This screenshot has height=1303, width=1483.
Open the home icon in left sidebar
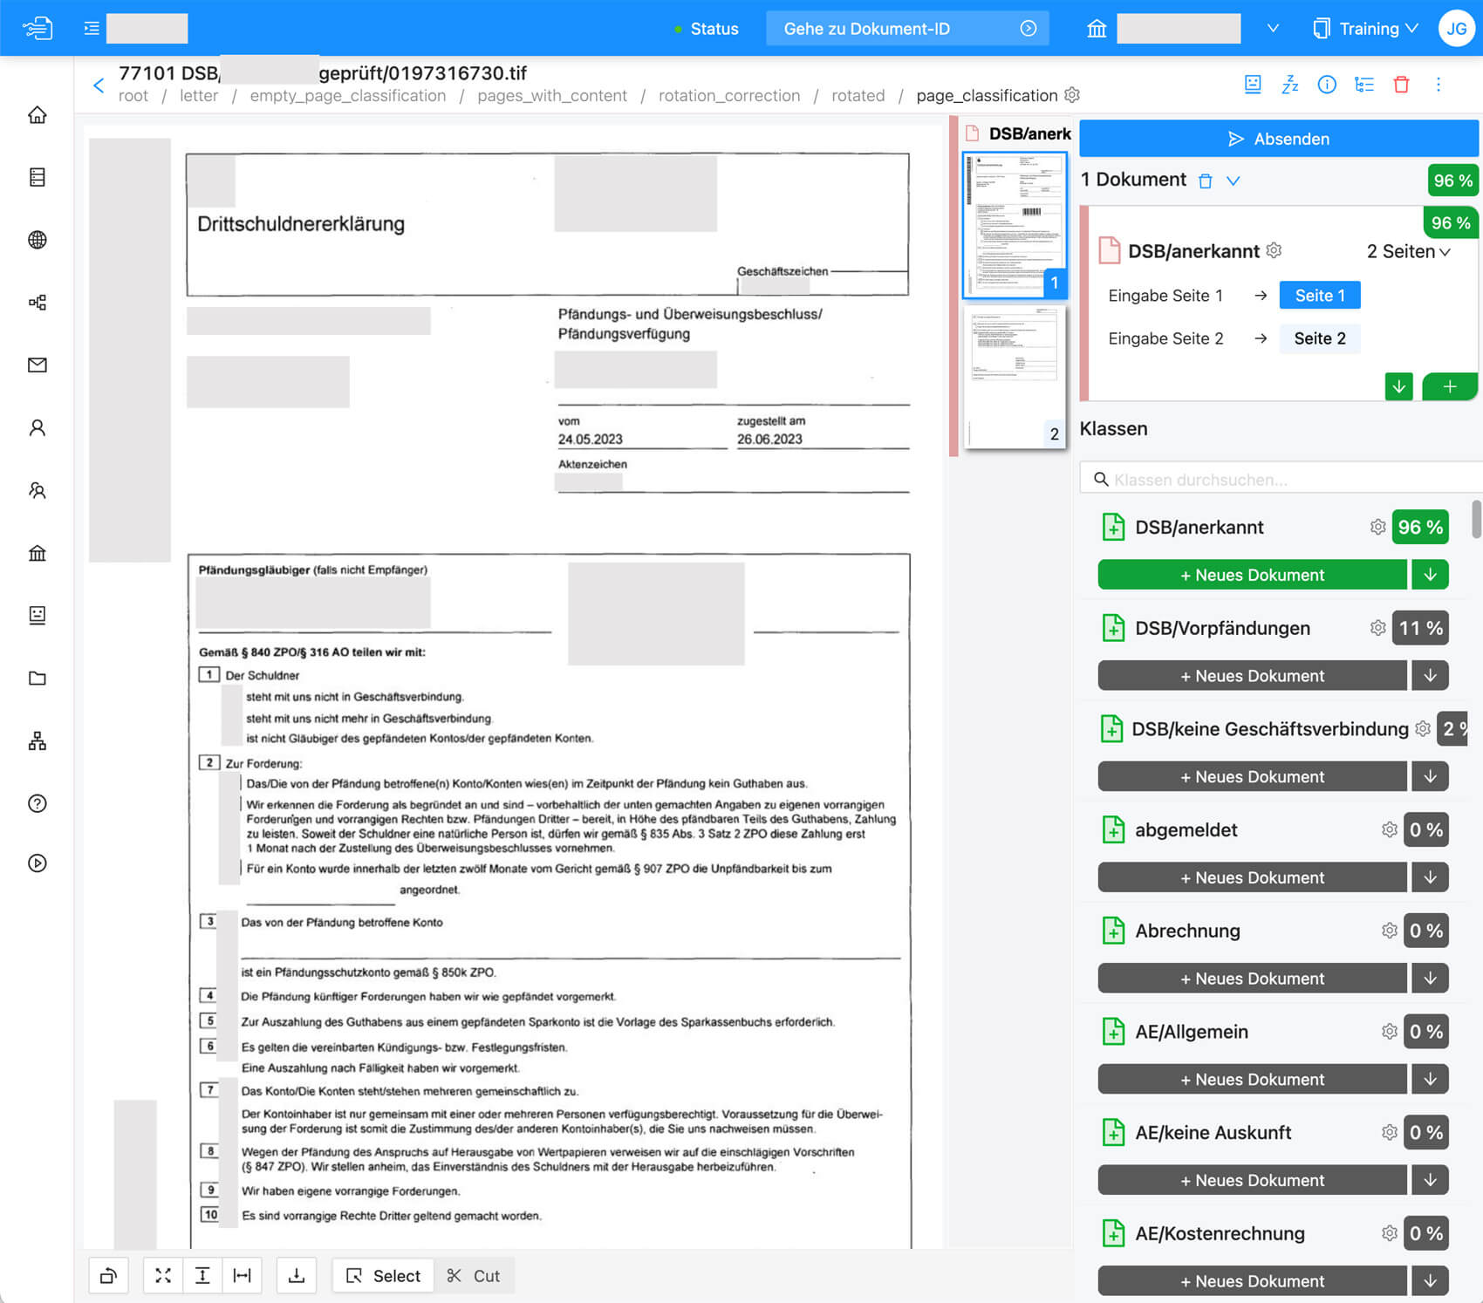pyautogui.click(x=38, y=115)
